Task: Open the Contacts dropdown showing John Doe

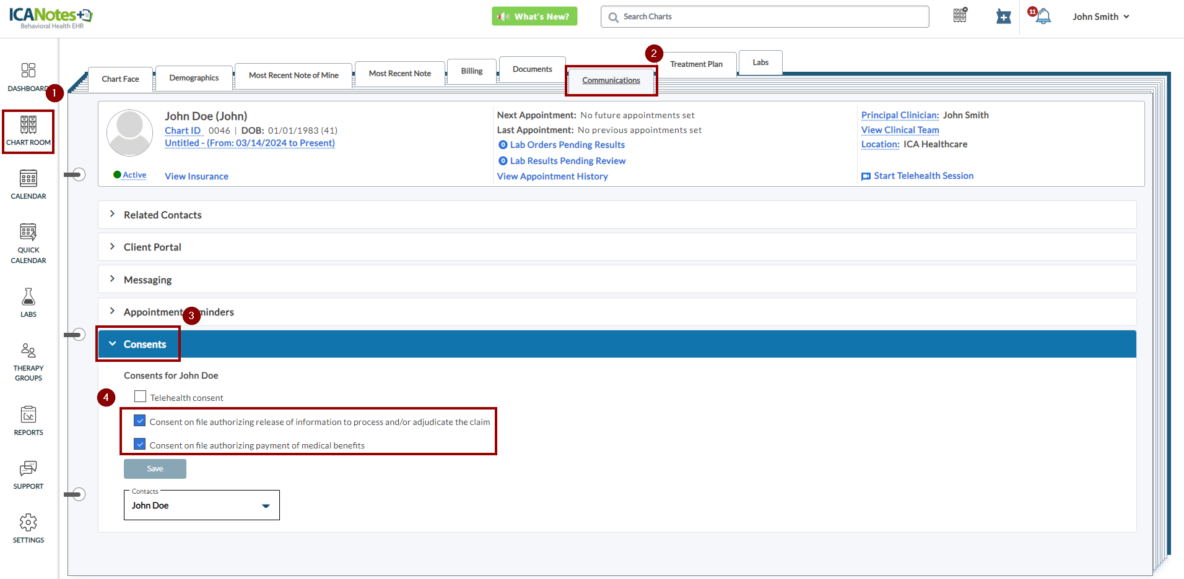Action: coord(202,505)
